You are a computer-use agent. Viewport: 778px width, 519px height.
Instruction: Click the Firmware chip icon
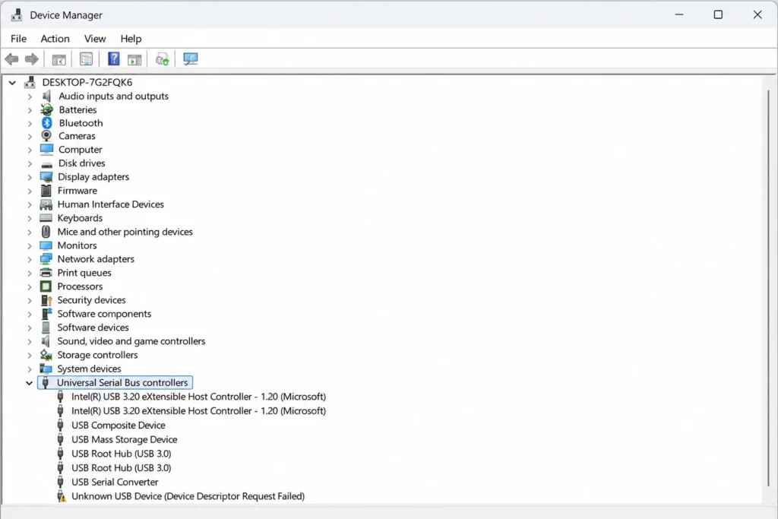point(46,191)
